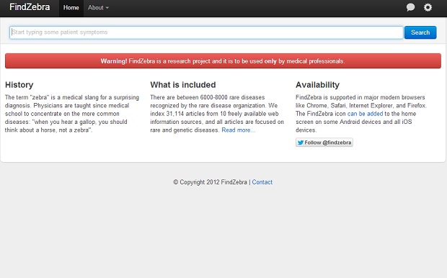447x278 pixels.
Task: Click the What is included heading
Action: pyautogui.click(x=182, y=85)
